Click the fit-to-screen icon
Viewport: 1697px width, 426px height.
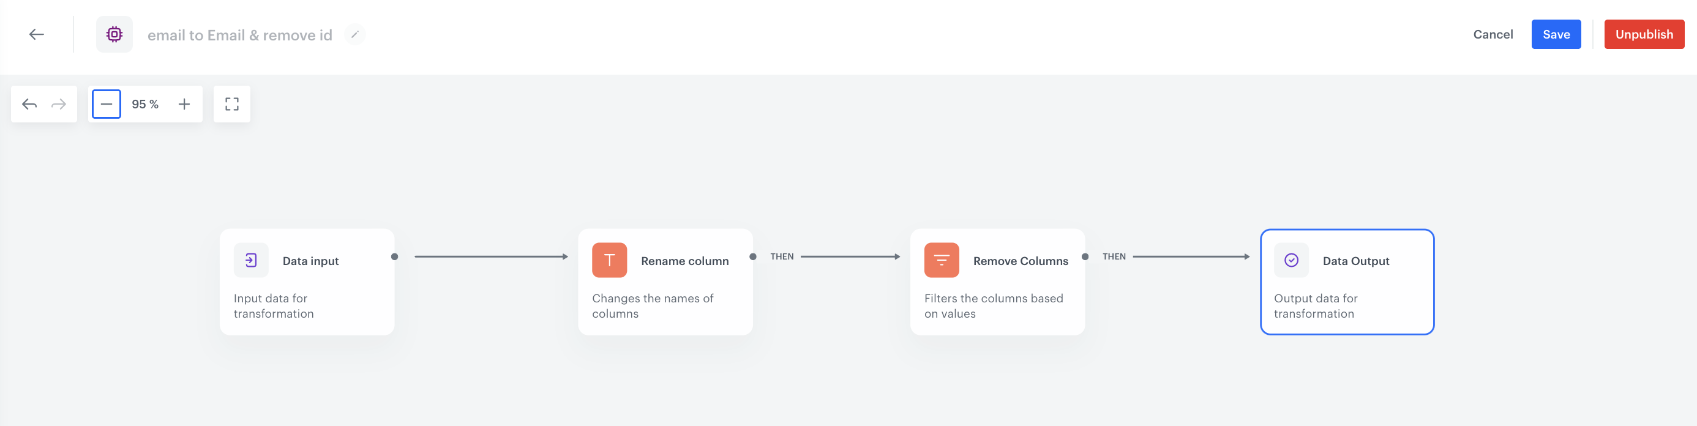(x=232, y=103)
